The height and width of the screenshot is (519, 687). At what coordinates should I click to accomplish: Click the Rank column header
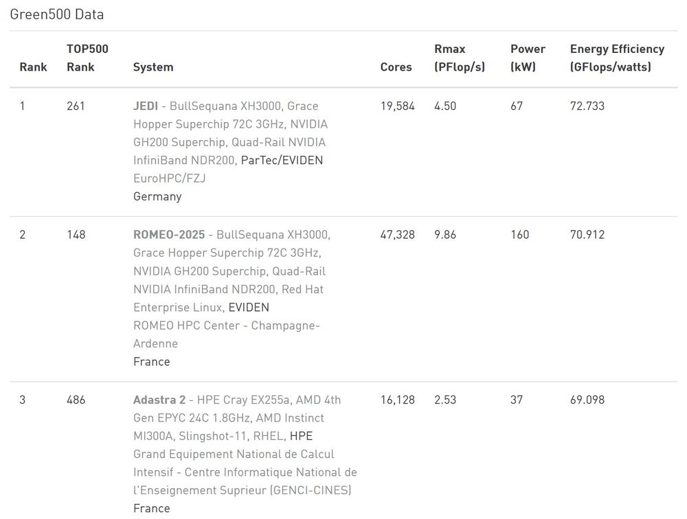point(33,67)
